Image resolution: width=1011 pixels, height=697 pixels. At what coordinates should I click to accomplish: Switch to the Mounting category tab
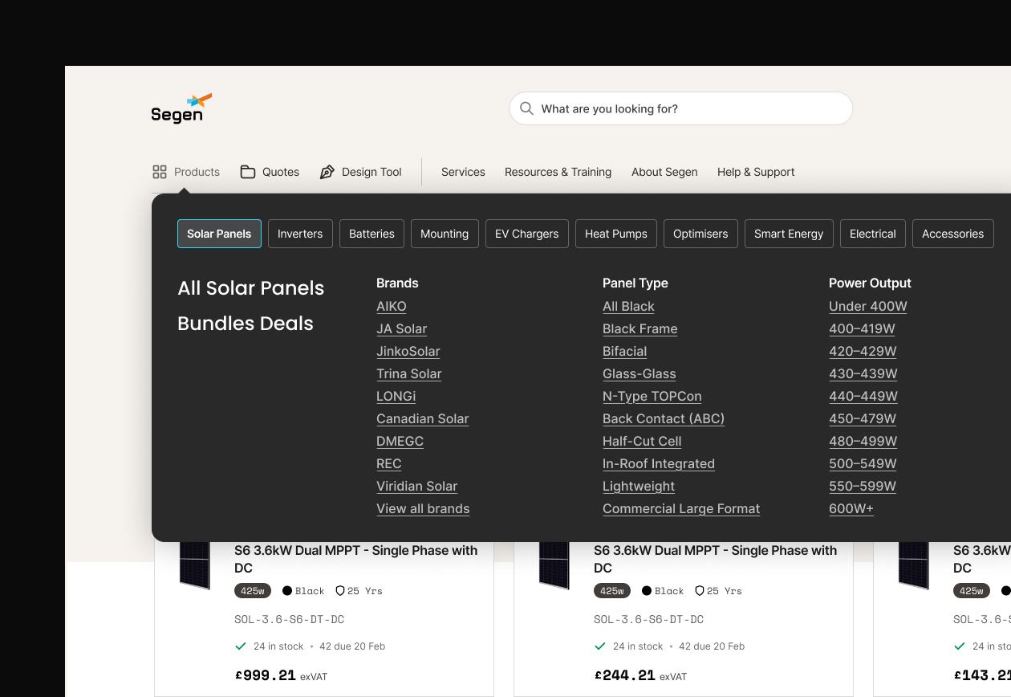tap(445, 234)
